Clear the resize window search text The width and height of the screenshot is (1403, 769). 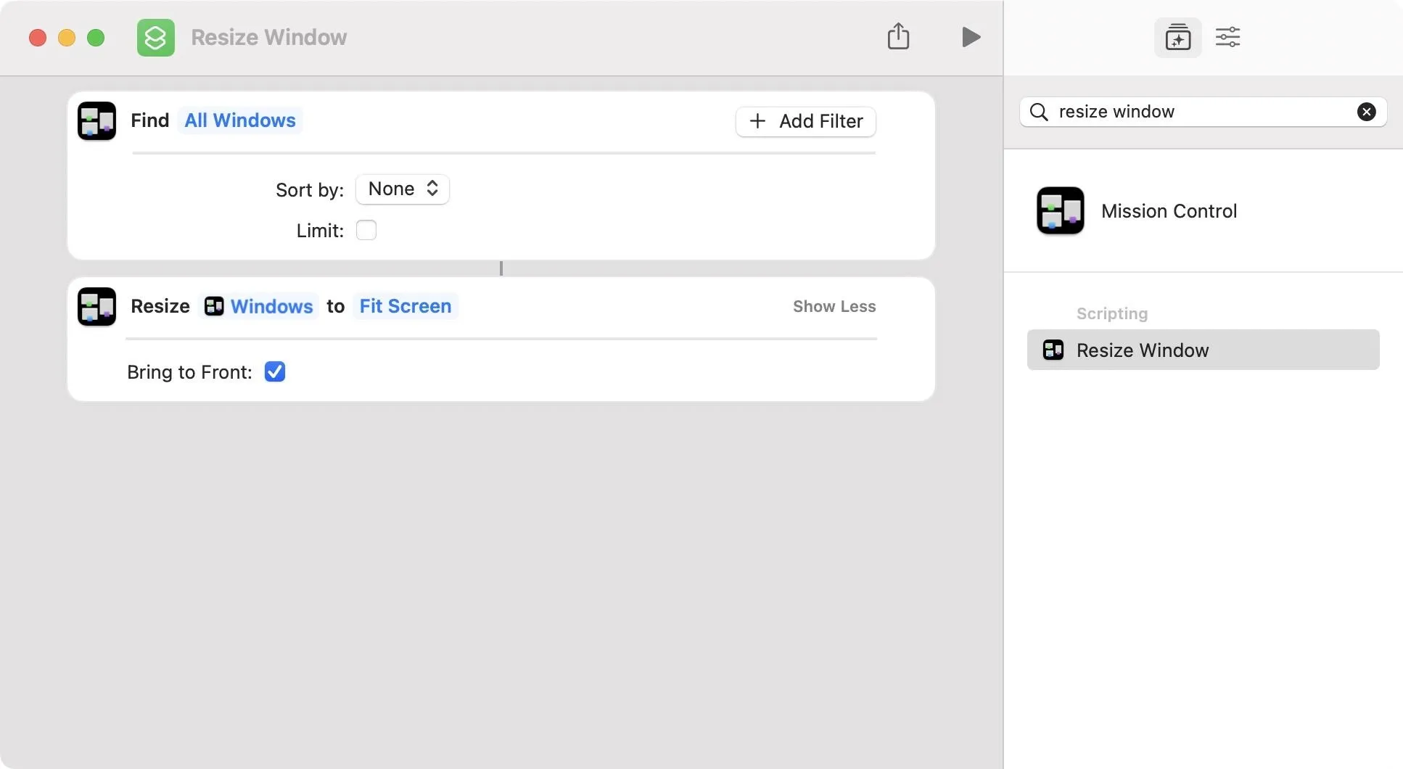1366,112
